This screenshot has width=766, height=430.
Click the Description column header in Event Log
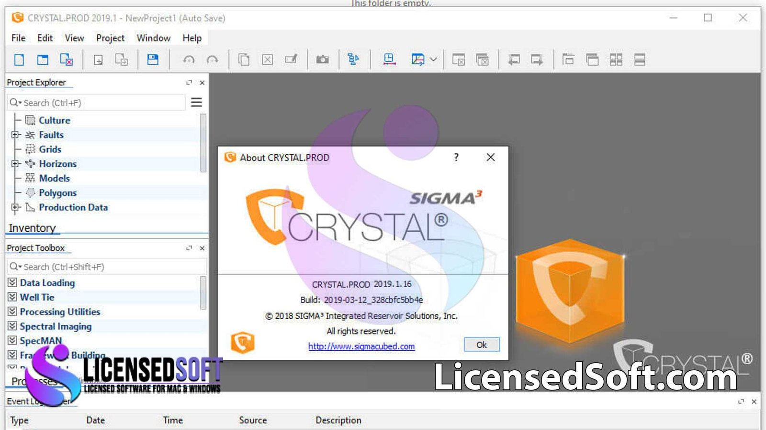tap(338, 420)
